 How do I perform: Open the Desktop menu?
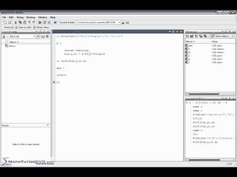pos(31,17)
